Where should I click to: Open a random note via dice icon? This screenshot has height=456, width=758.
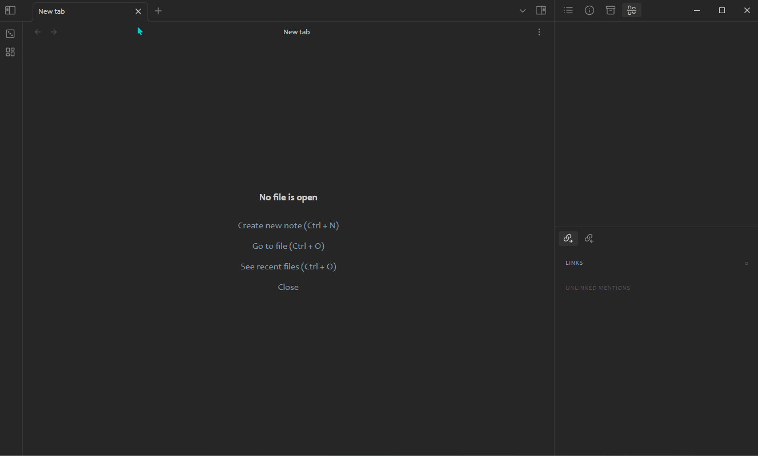click(x=10, y=34)
